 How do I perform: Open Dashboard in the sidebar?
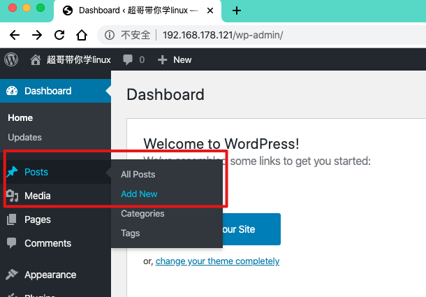55,91
